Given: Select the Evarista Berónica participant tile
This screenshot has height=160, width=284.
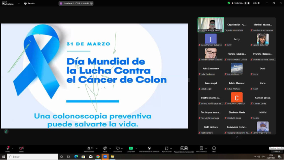Looking at the screenshot, I should (262, 54).
